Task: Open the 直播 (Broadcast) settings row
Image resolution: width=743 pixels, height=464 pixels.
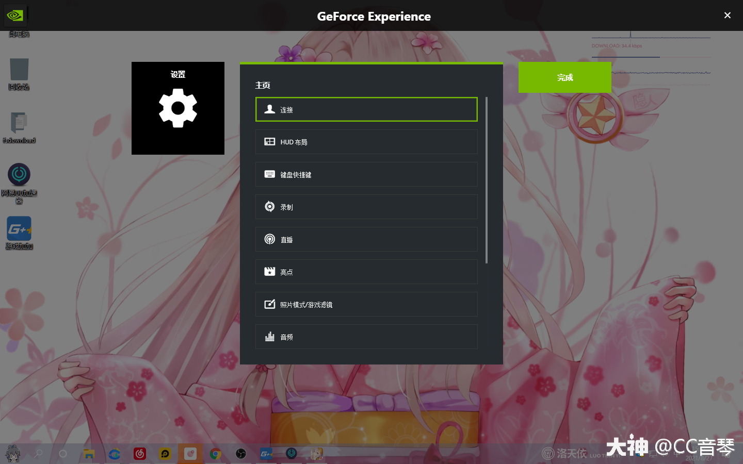Action: (366, 239)
